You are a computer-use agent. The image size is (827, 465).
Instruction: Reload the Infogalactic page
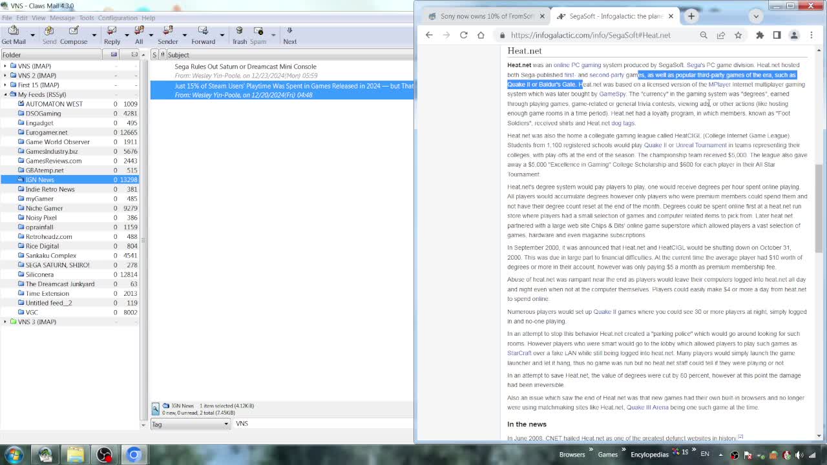click(463, 35)
